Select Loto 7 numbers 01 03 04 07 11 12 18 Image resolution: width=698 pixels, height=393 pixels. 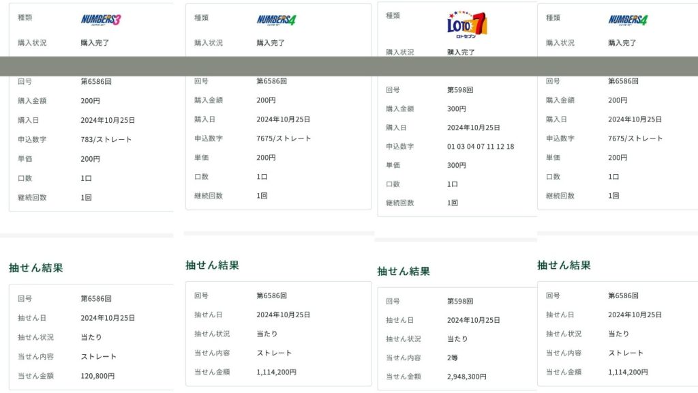pos(481,147)
